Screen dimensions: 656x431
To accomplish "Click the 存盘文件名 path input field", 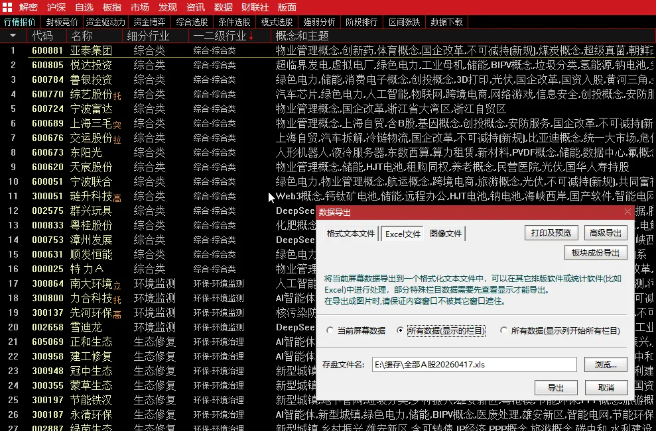I will tap(474, 364).
